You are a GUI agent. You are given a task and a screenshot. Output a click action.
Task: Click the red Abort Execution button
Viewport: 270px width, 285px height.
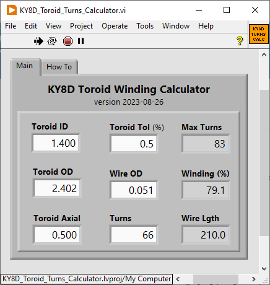click(67, 41)
